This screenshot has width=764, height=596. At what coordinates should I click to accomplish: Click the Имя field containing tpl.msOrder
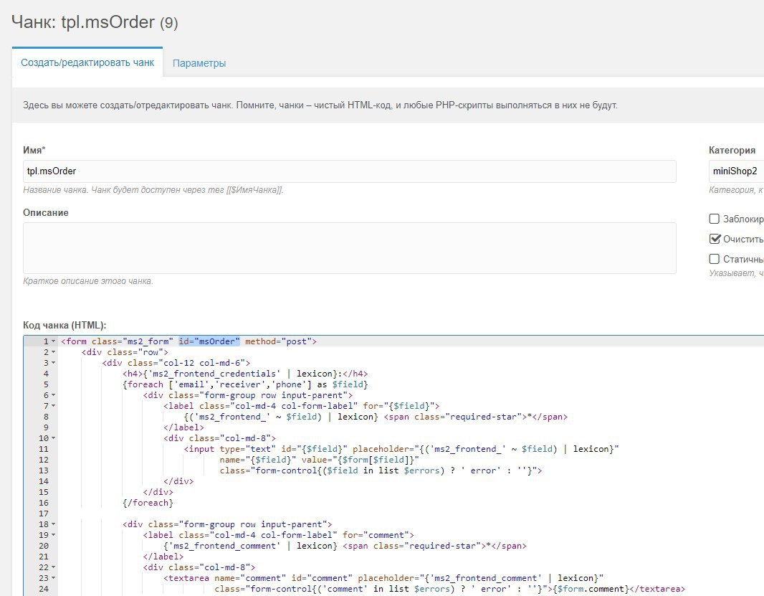(349, 171)
